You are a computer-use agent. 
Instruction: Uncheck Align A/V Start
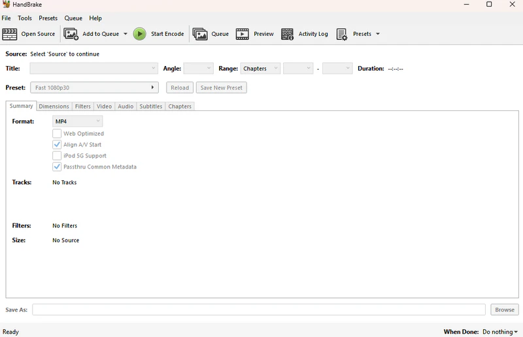57,144
